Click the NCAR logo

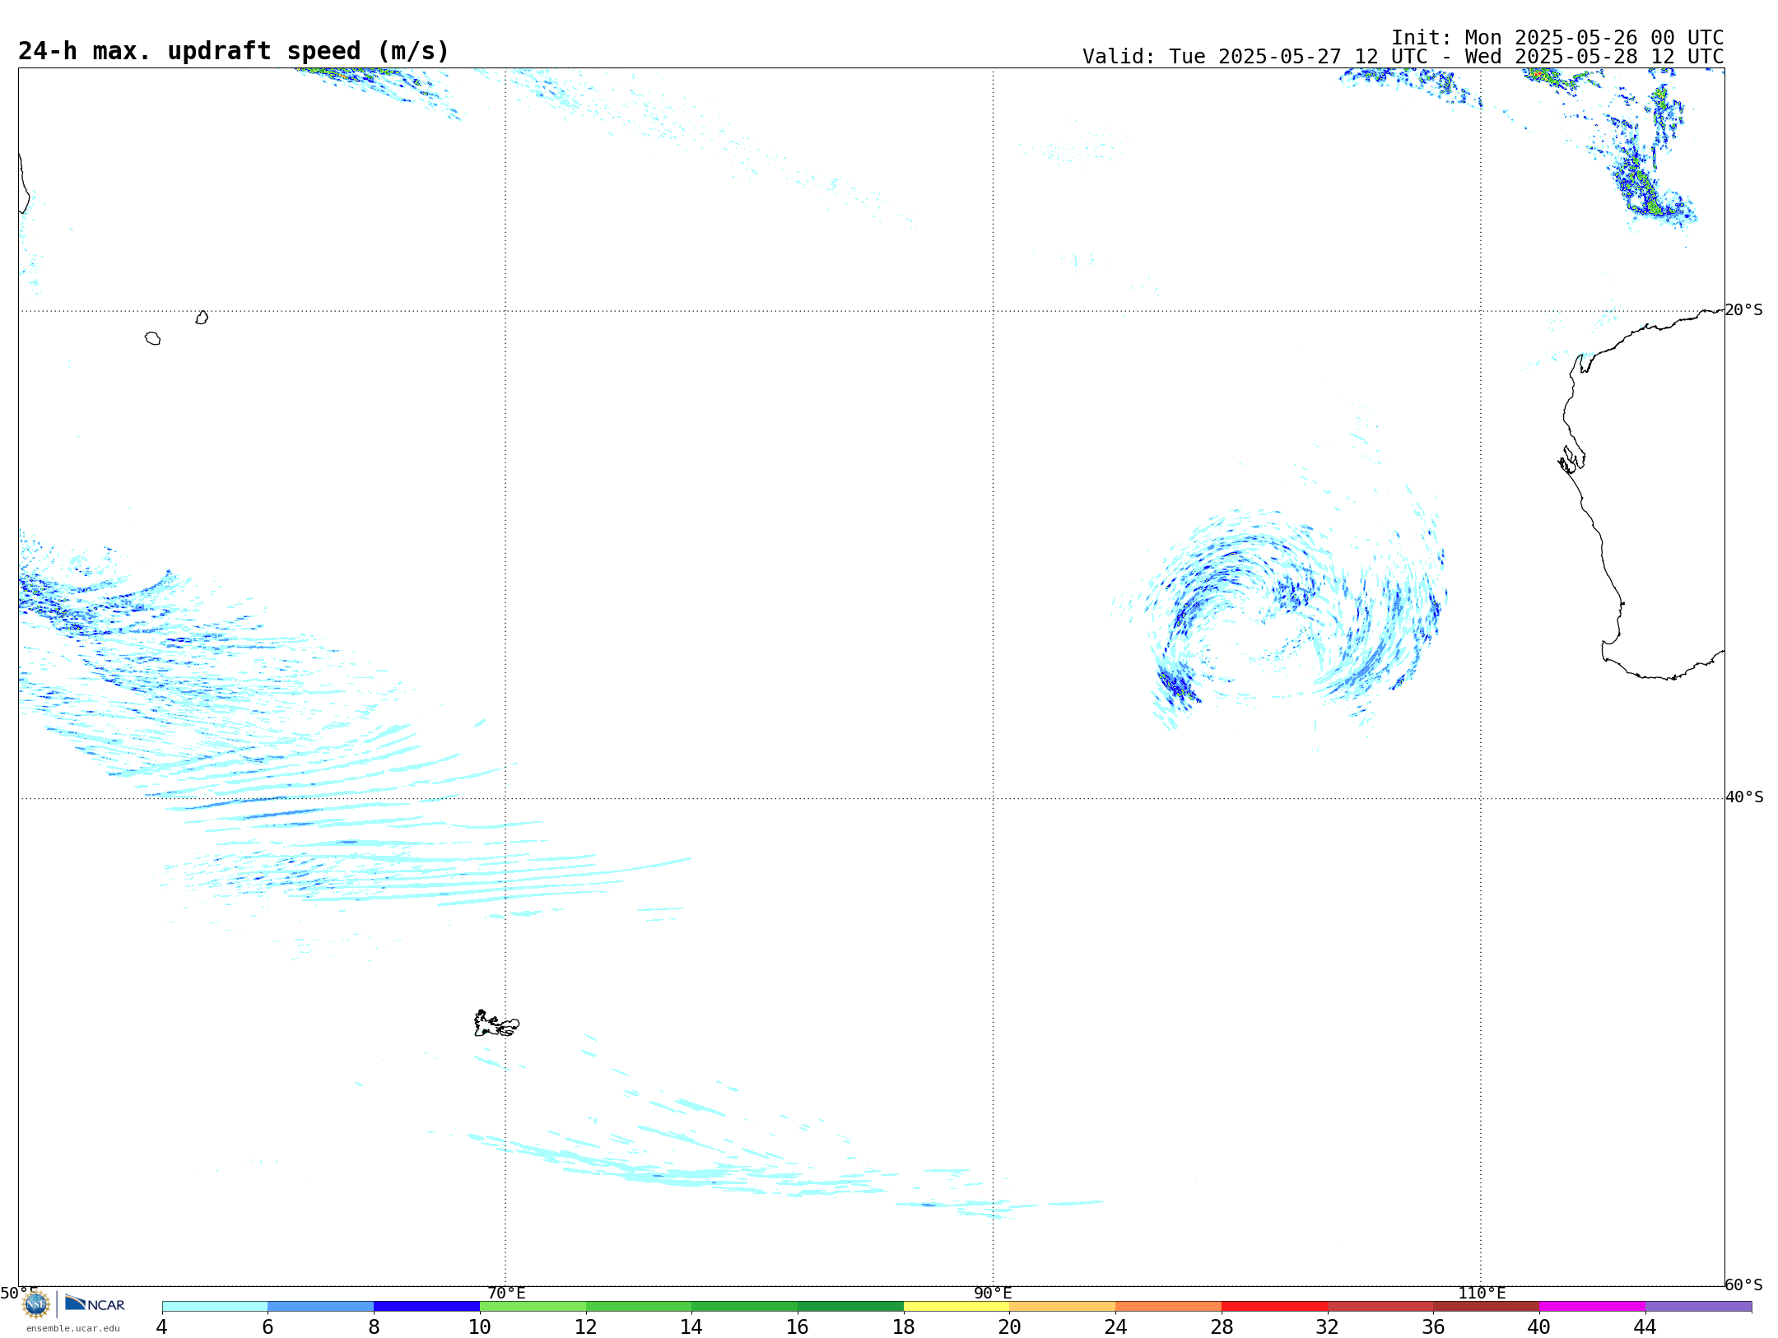(95, 1303)
